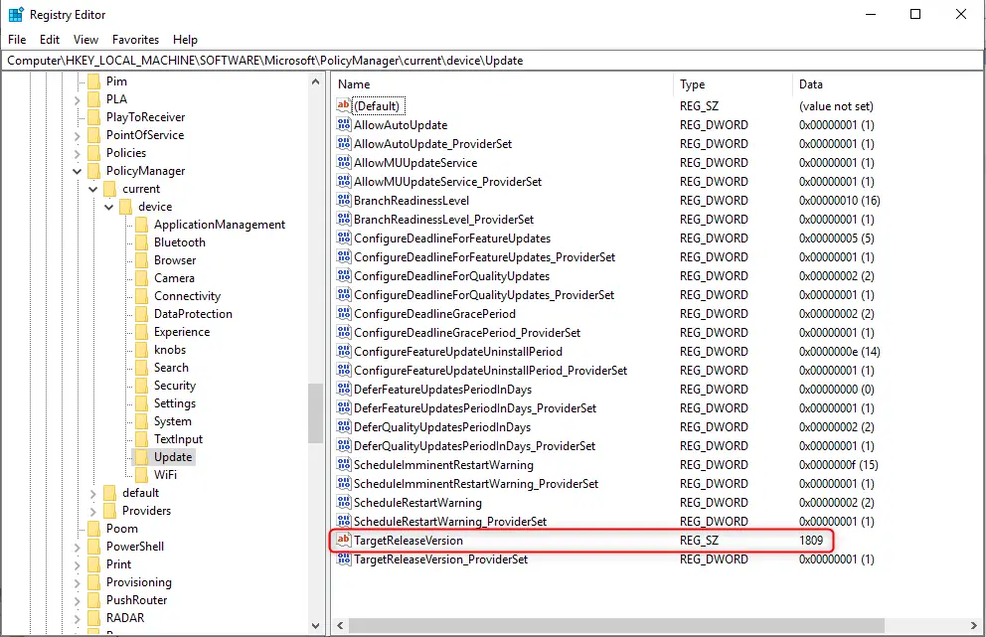Viewport: 986px width, 637px height.
Task: Click the ConfigureDeadlineForQualityUpdates DWORD icon
Action: 343,275
